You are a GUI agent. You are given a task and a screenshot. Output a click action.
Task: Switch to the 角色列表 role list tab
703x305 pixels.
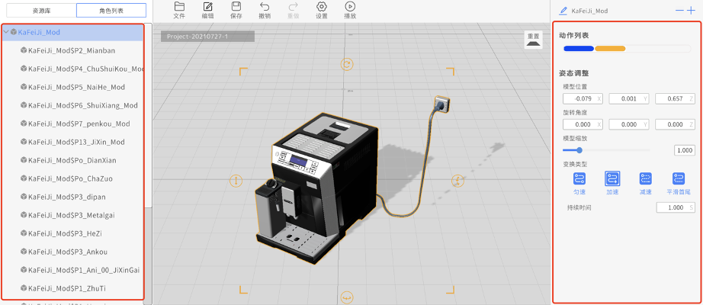tap(111, 11)
